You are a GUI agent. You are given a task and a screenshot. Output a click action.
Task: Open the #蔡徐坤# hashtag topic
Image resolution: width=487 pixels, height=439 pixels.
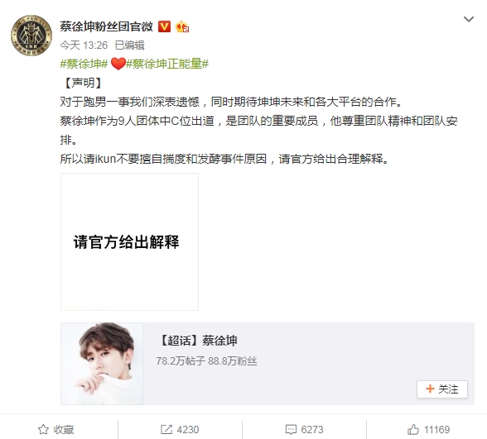pos(84,64)
